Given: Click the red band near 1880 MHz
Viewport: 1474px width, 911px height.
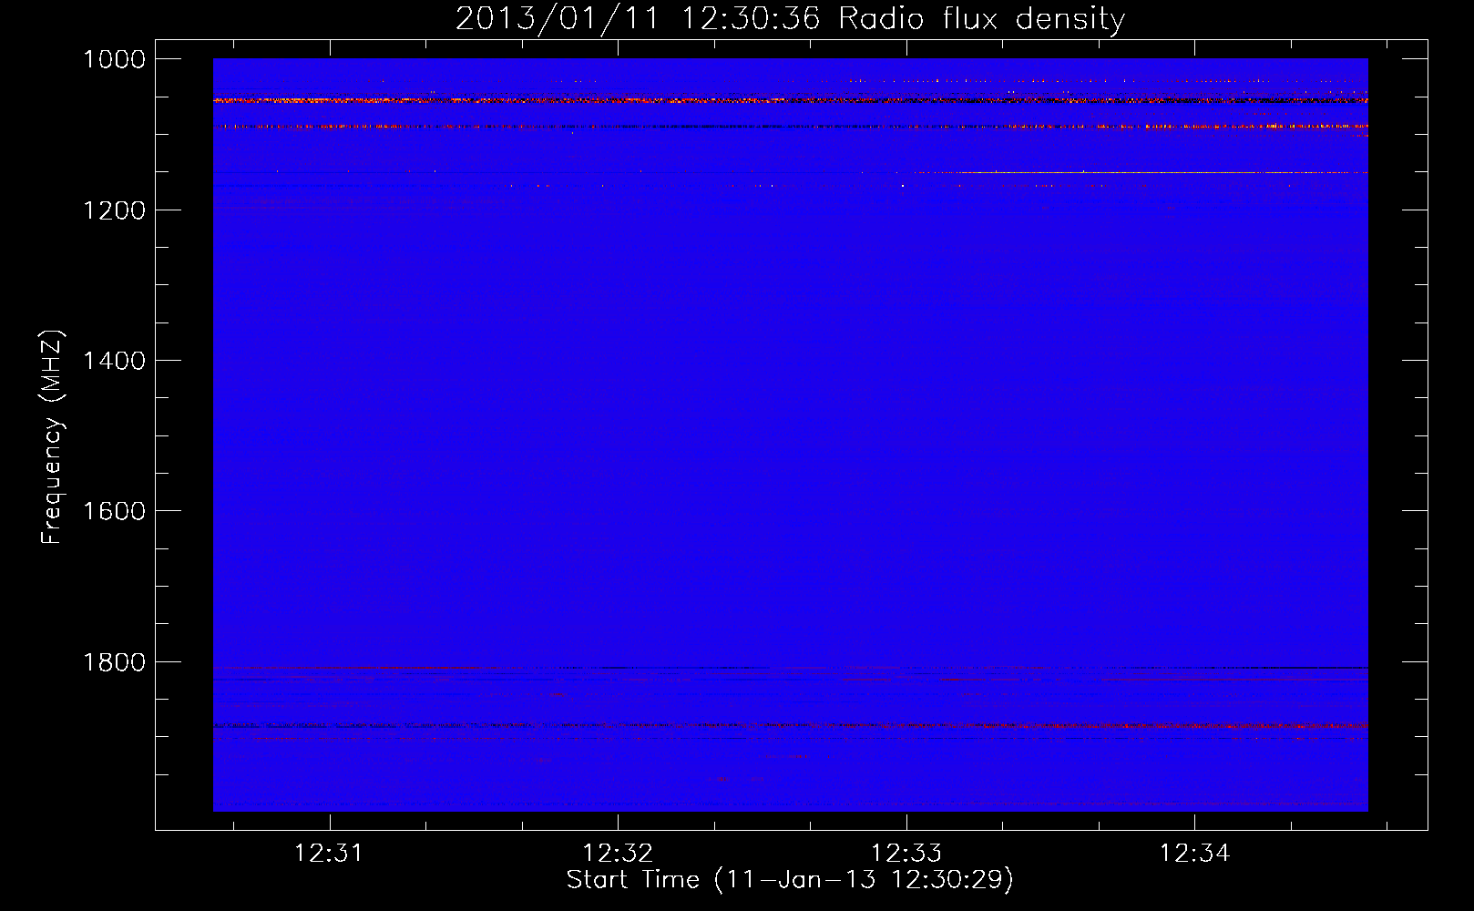Looking at the screenshot, I should pyautogui.click(x=791, y=725).
